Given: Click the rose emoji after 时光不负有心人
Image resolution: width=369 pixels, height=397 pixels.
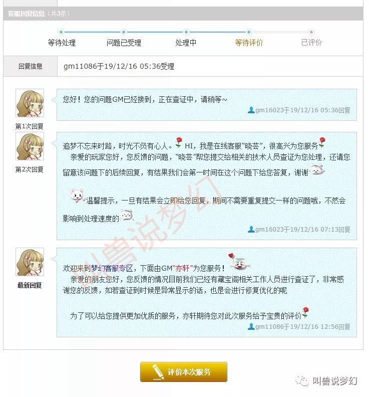Looking at the screenshot, I should [x=179, y=142].
